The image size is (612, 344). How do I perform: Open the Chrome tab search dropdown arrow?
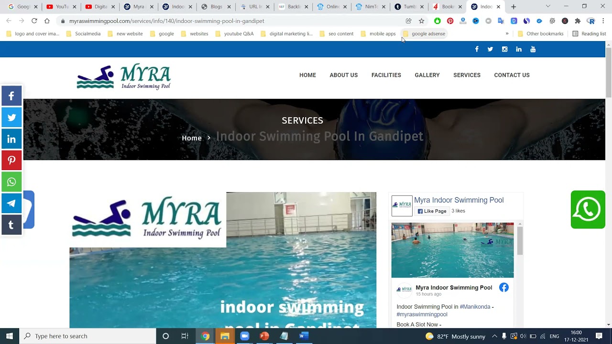[548, 7]
